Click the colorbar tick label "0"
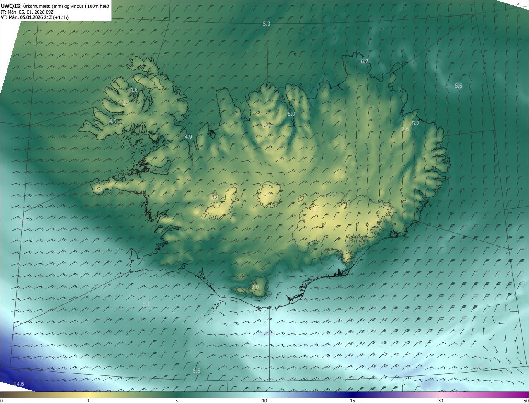This screenshot has width=529, height=404. coord(2,401)
